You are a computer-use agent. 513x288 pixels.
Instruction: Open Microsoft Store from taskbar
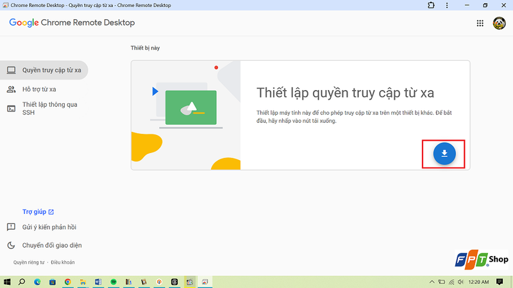[x=53, y=282]
